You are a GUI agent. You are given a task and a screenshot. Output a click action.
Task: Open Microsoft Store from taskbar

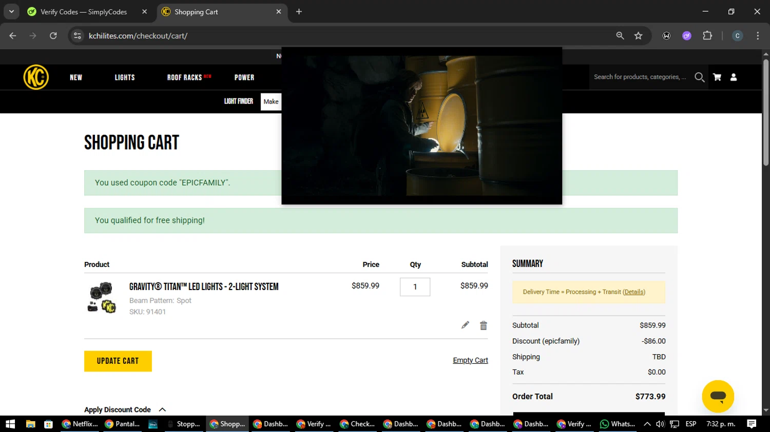[x=49, y=424]
